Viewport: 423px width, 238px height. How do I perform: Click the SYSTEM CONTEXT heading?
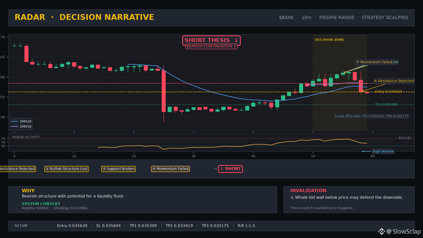click(41, 204)
